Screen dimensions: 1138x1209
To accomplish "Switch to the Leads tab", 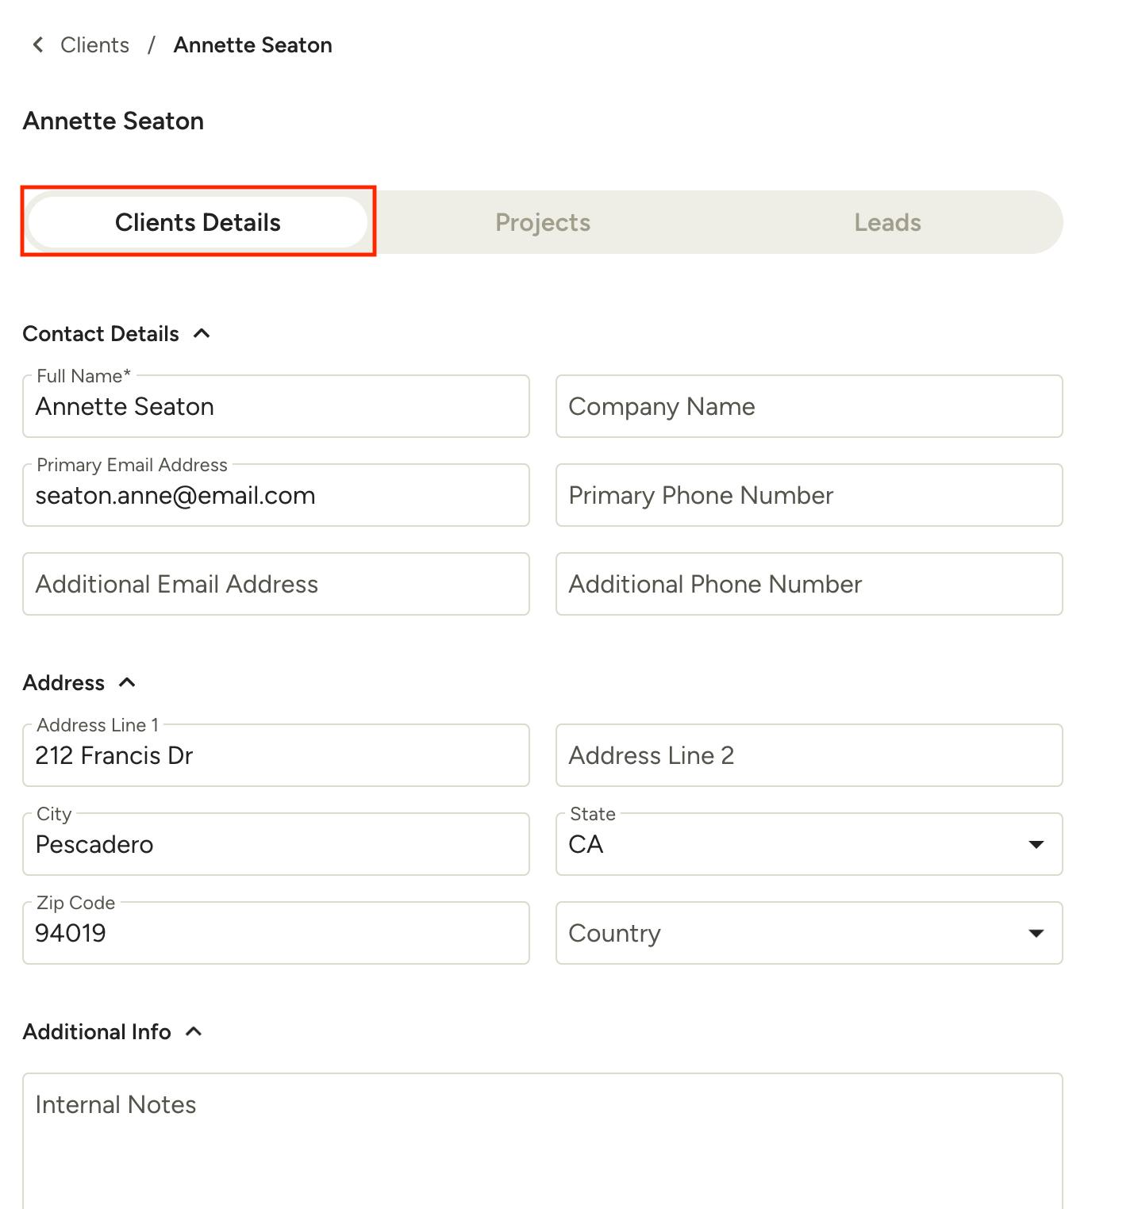I will [x=887, y=222].
